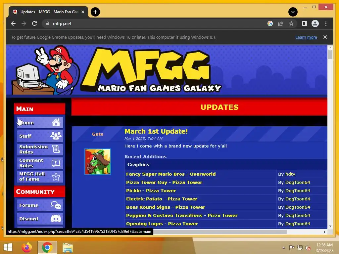Open DogToon64 link beside Pickle row
Image resolution: width=339 pixels, height=254 pixels.
[298, 190]
